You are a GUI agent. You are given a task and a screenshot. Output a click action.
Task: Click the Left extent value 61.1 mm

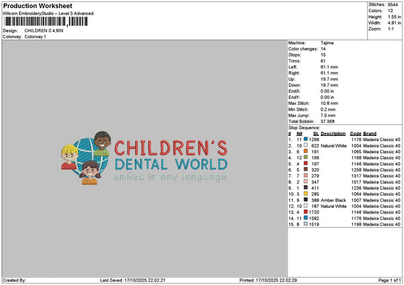329,67
